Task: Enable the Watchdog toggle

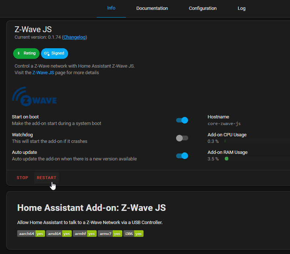Action: tap(182, 138)
